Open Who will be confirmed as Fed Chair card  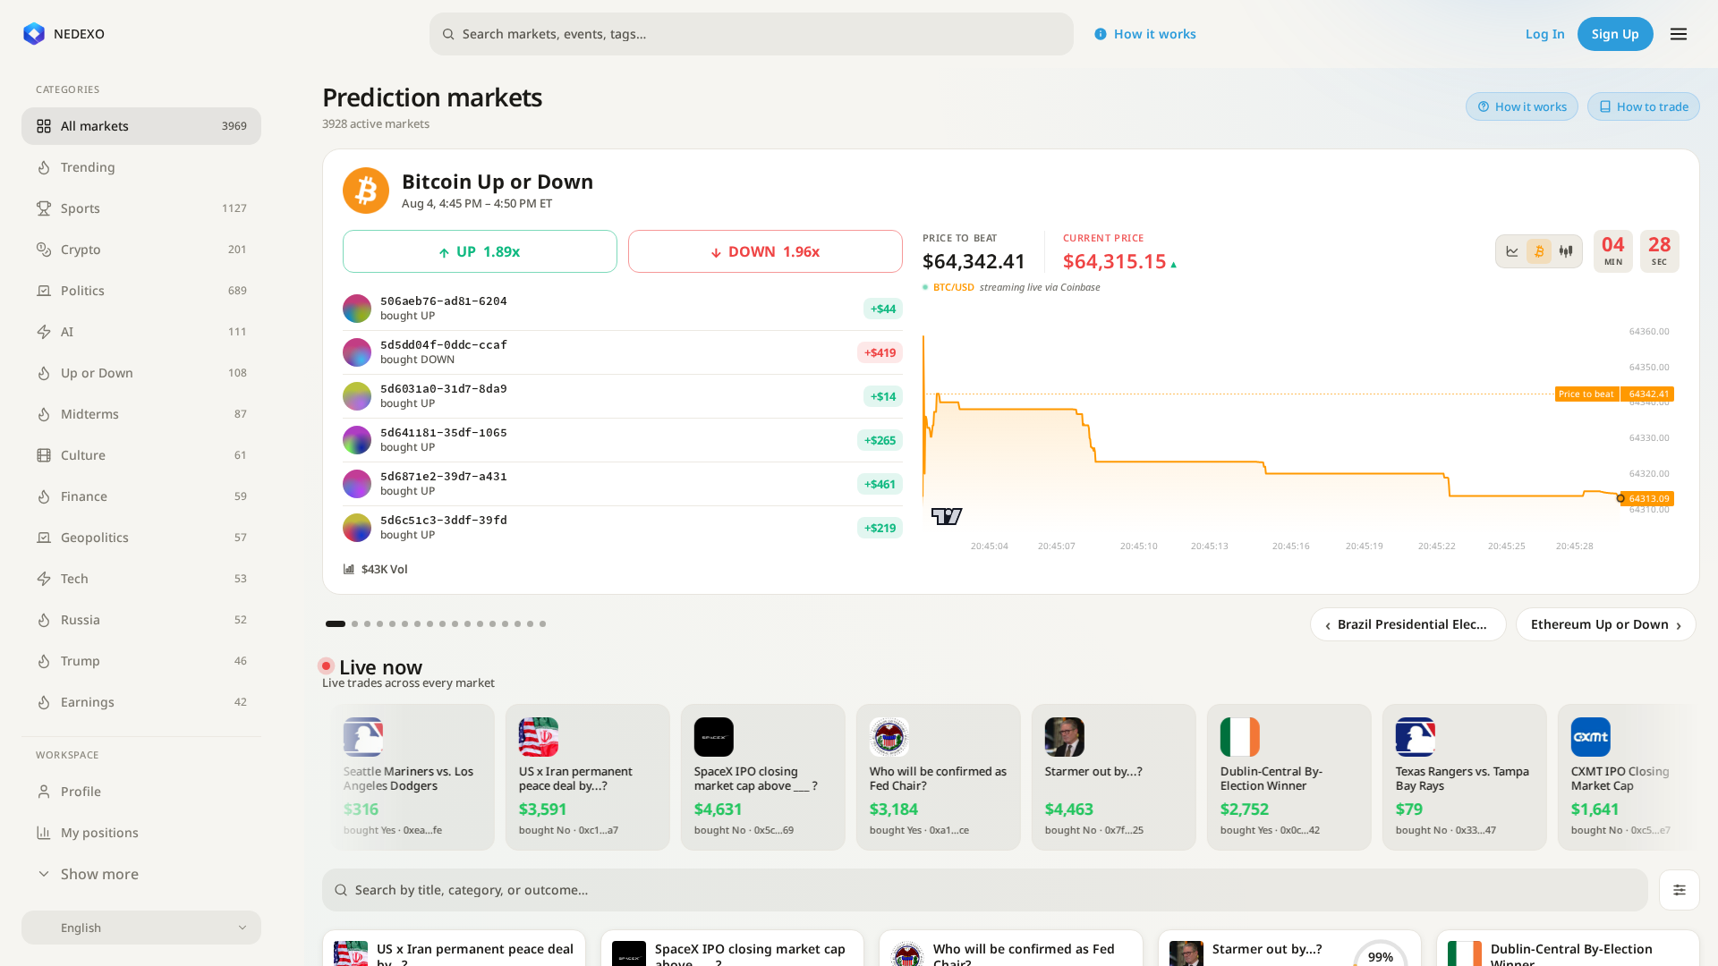pos(938,777)
